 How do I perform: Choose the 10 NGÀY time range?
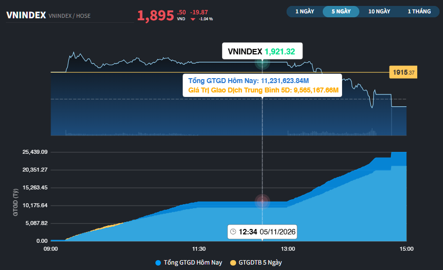pos(379,11)
